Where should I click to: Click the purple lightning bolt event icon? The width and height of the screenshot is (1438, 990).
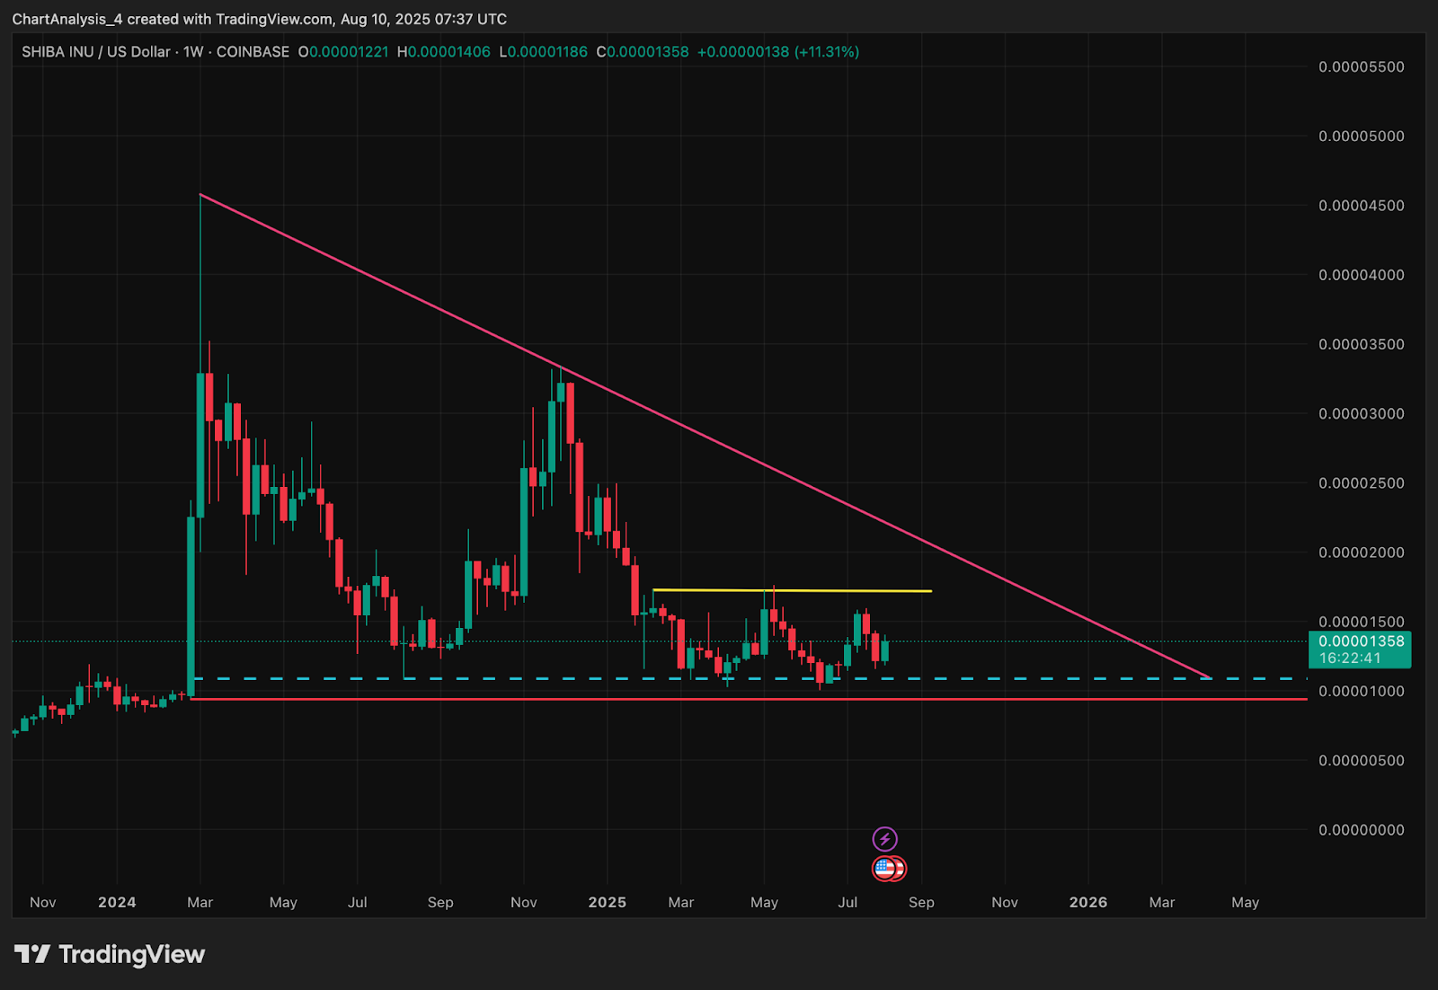pos(885,839)
